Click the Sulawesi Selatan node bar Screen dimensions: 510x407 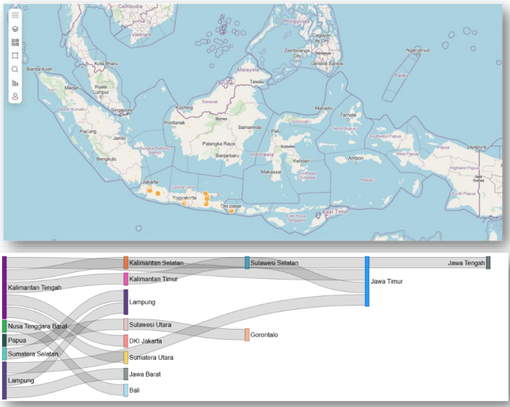pos(247,263)
